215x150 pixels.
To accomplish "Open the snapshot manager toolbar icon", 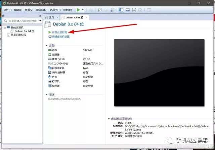I will (113, 10).
